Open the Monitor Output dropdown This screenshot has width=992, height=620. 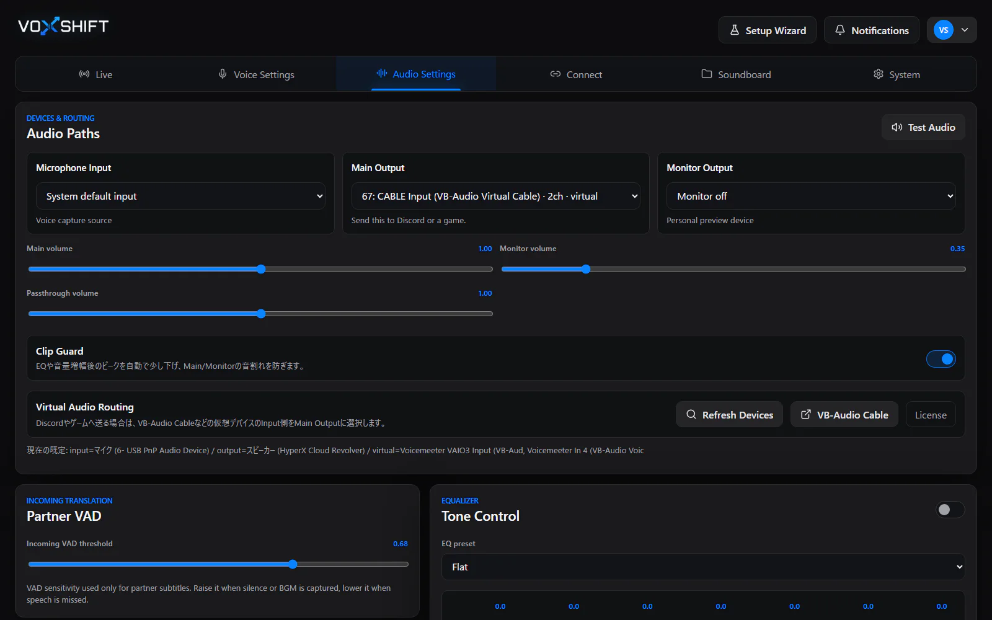coord(811,196)
